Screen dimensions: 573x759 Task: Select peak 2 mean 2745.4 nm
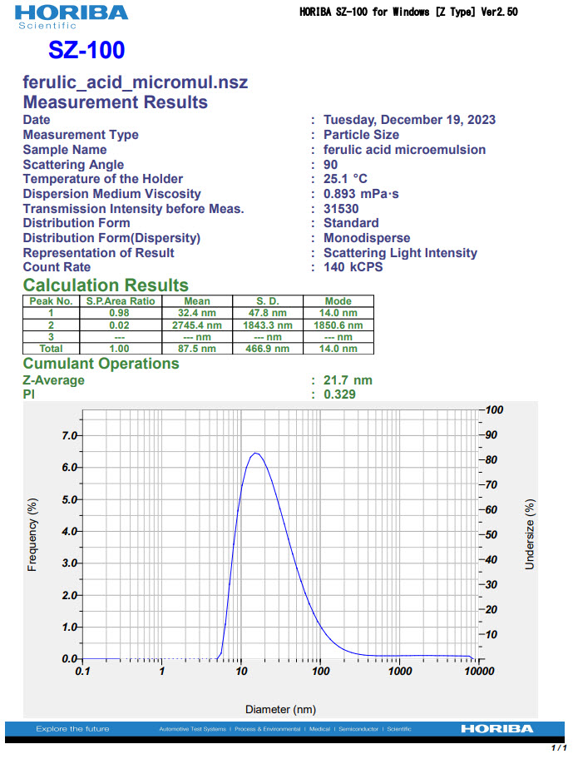pos(197,325)
